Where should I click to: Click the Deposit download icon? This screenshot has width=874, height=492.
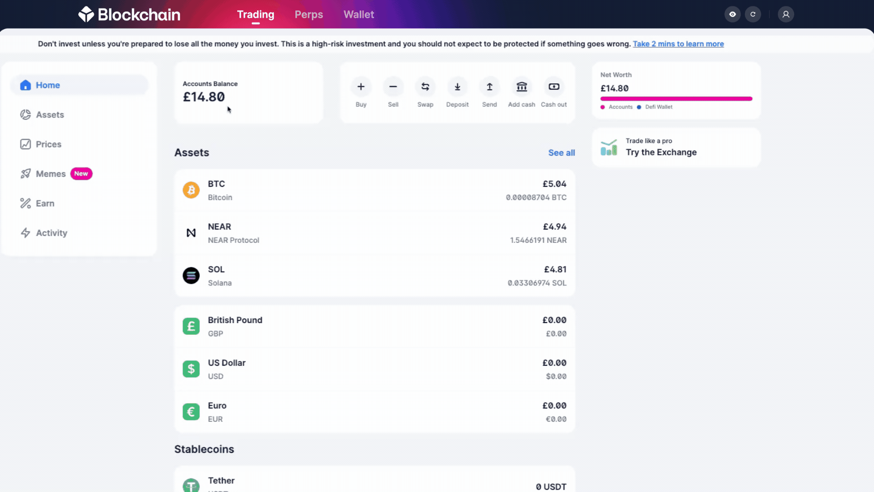(x=457, y=87)
